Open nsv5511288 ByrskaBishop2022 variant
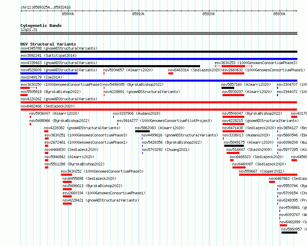The width and height of the screenshot is (307, 246). 75,164
